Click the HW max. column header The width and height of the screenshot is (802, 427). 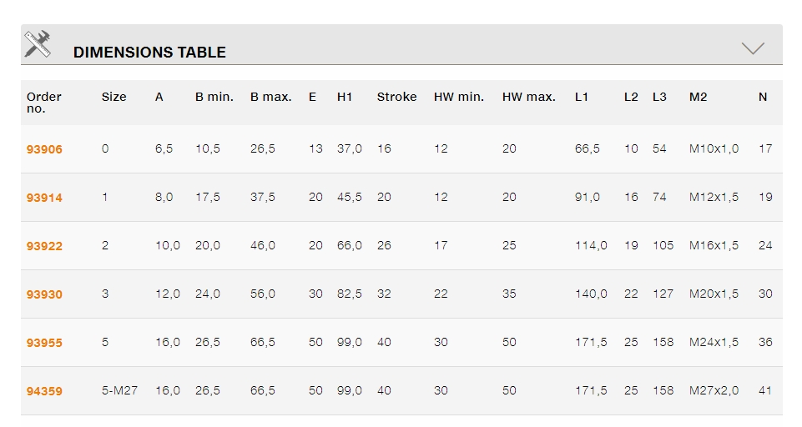pos(529,97)
